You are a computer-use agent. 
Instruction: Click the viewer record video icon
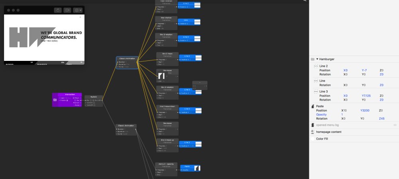pos(67,10)
